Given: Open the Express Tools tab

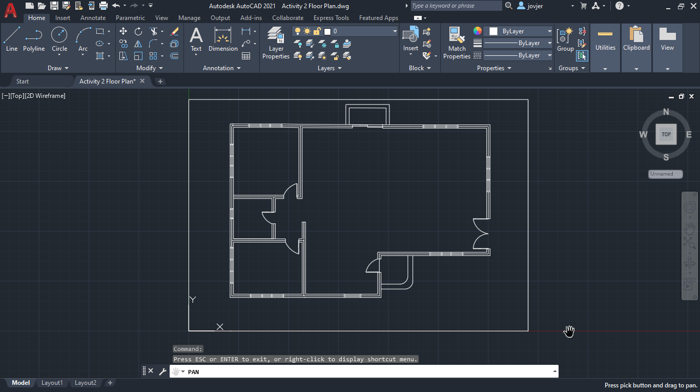Looking at the screenshot, I should click(x=331, y=18).
